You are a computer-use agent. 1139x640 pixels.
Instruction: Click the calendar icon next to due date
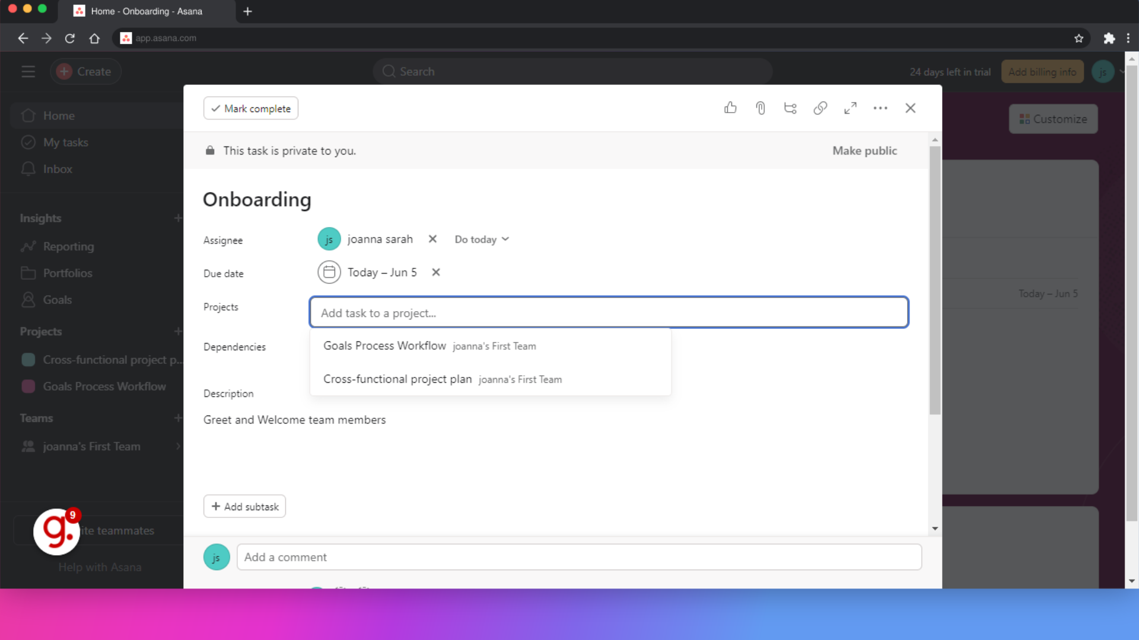tap(329, 272)
